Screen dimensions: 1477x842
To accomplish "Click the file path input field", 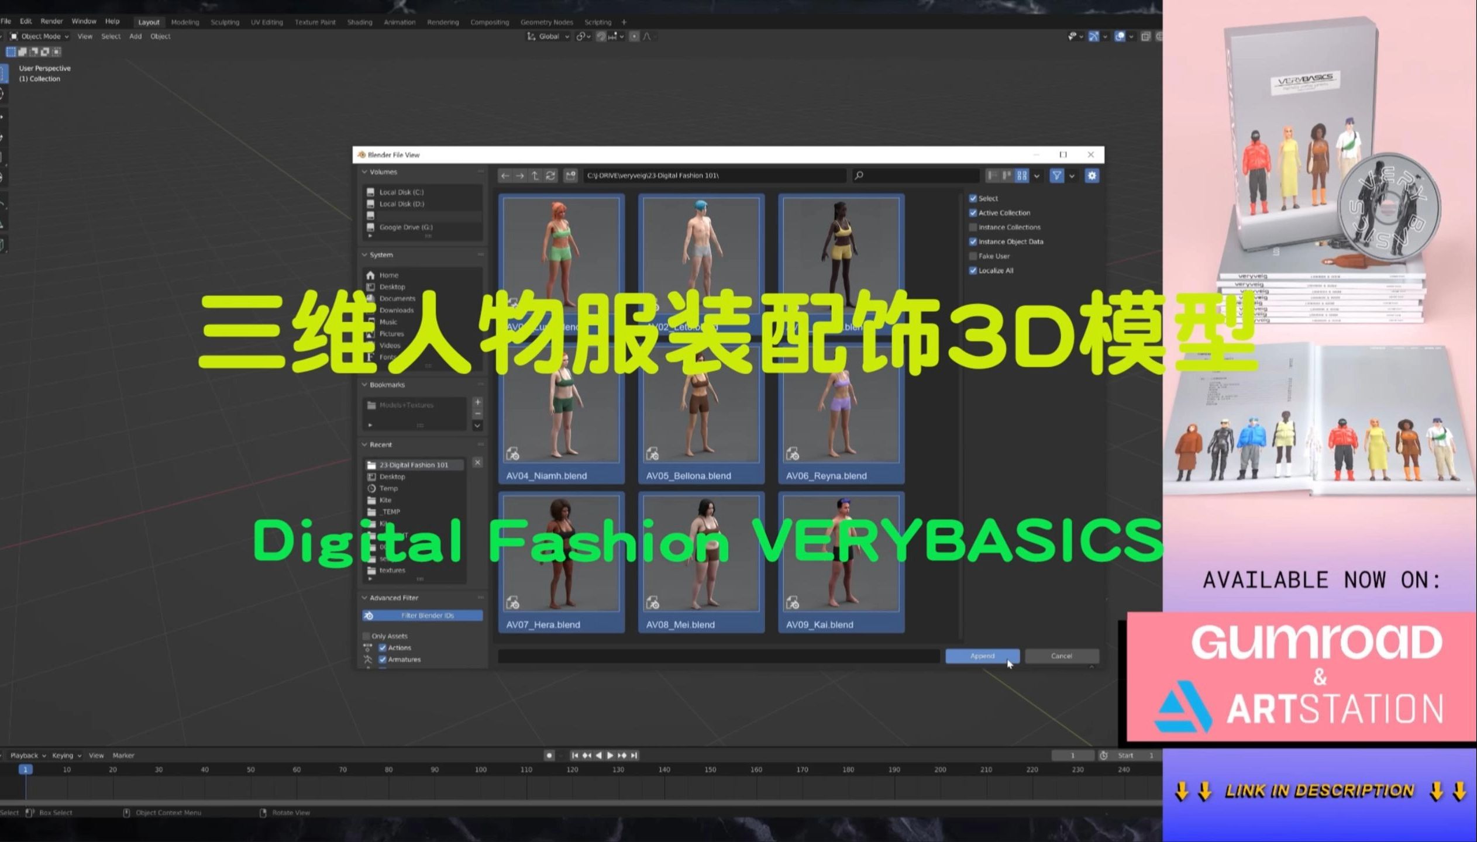I will [x=715, y=175].
